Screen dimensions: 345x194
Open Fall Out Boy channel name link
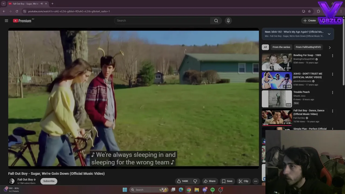tap(25, 179)
